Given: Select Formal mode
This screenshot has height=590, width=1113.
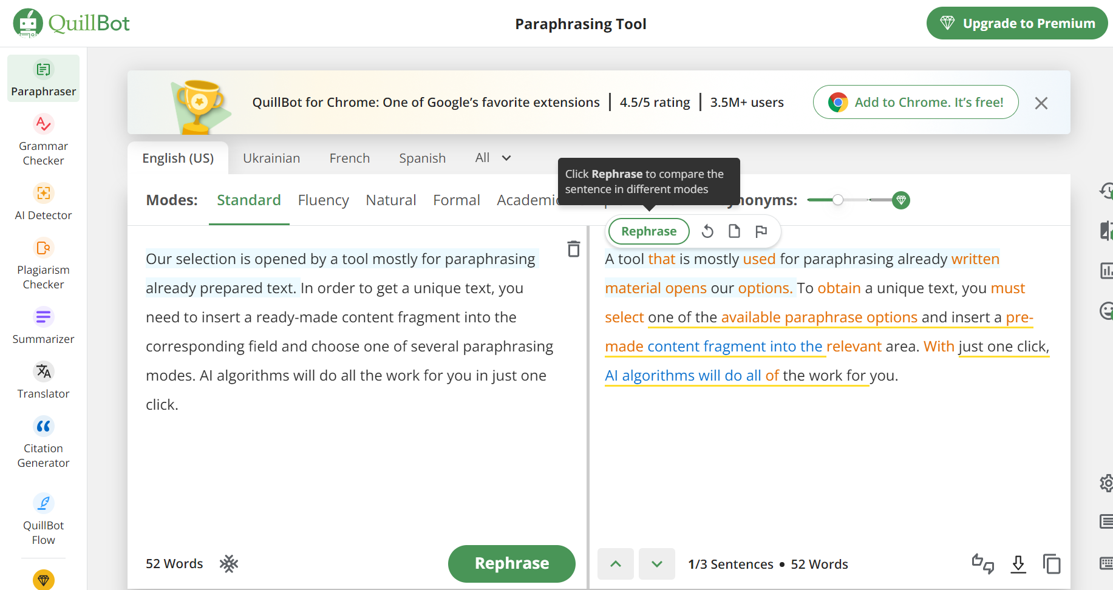Looking at the screenshot, I should pyautogui.click(x=457, y=200).
